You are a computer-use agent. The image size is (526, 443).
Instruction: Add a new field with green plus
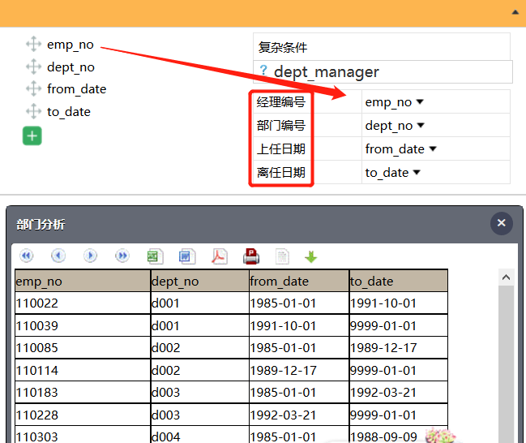[32, 136]
